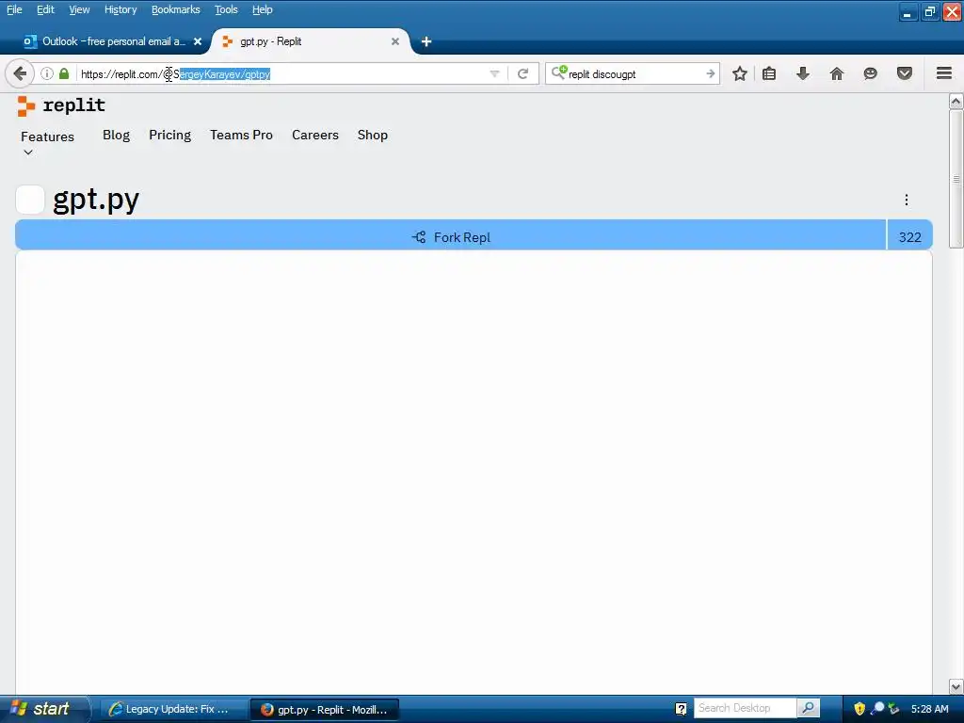Click the Search Desktop field
Image resolution: width=964 pixels, height=723 pixels.
[746, 708]
